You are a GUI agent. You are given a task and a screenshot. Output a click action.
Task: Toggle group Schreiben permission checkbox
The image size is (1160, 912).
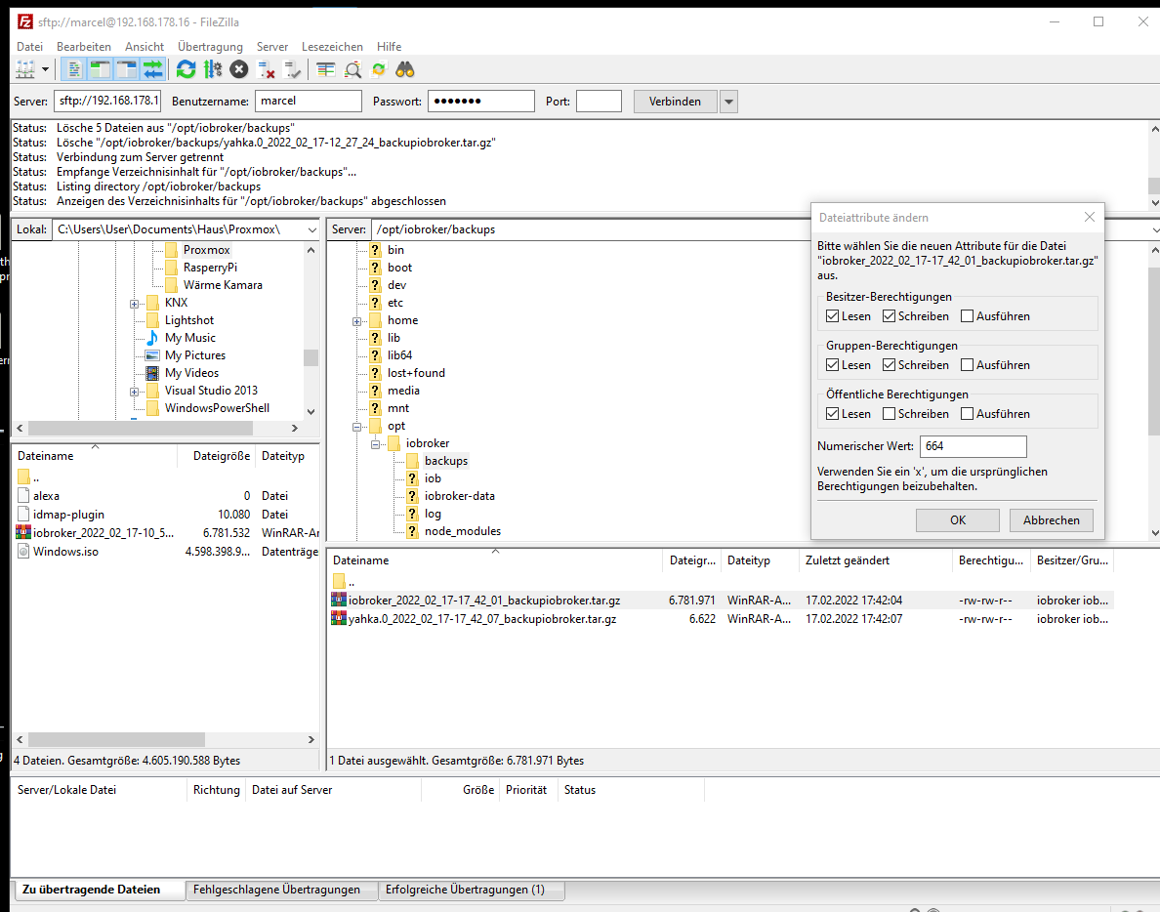click(890, 364)
